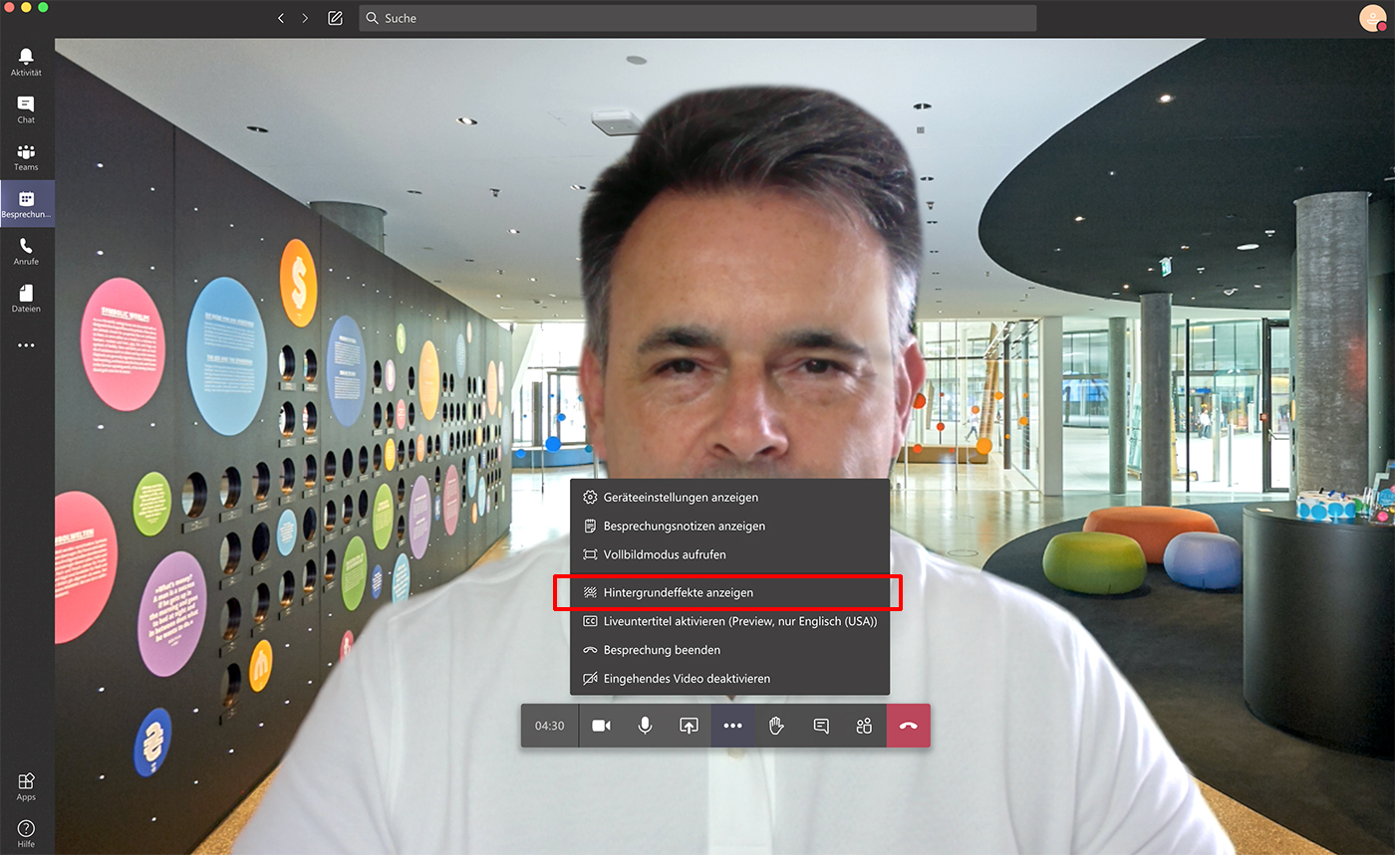Open the Chat section in sidebar

(26, 109)
